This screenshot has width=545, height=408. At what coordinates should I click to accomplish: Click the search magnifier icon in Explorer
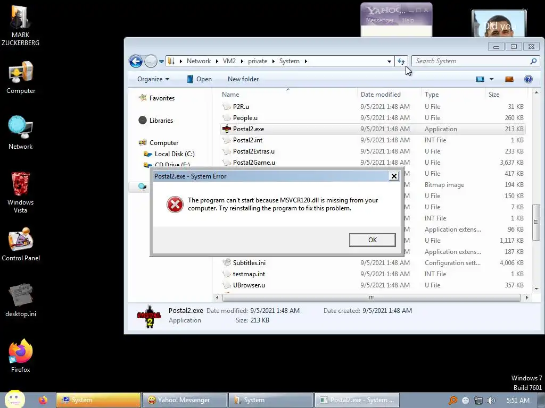(533, 61)
